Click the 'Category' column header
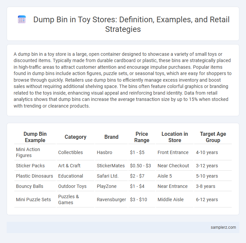Screen dimensions: 246x243 click(x=75, y=137)
